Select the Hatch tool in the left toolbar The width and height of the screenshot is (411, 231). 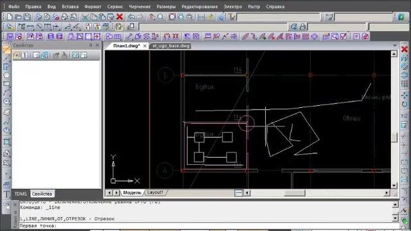(6, 142)
